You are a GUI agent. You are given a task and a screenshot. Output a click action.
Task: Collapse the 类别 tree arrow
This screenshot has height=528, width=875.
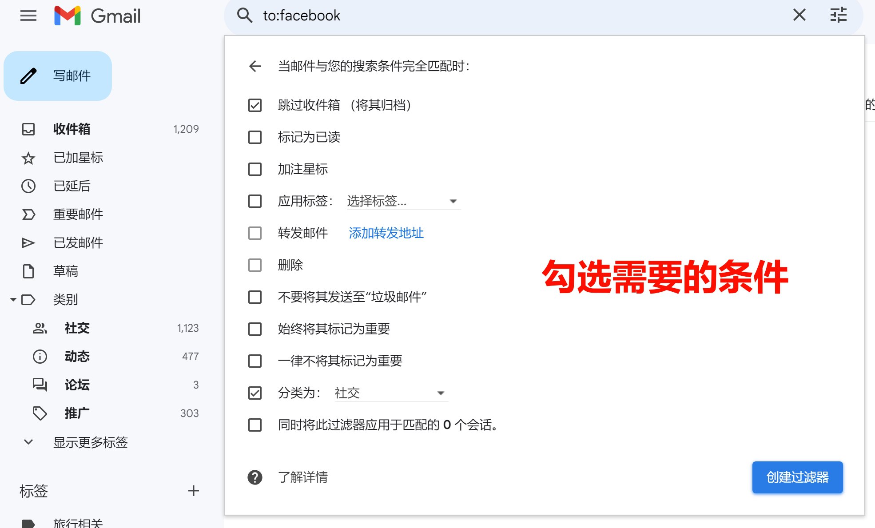[13, 300]
